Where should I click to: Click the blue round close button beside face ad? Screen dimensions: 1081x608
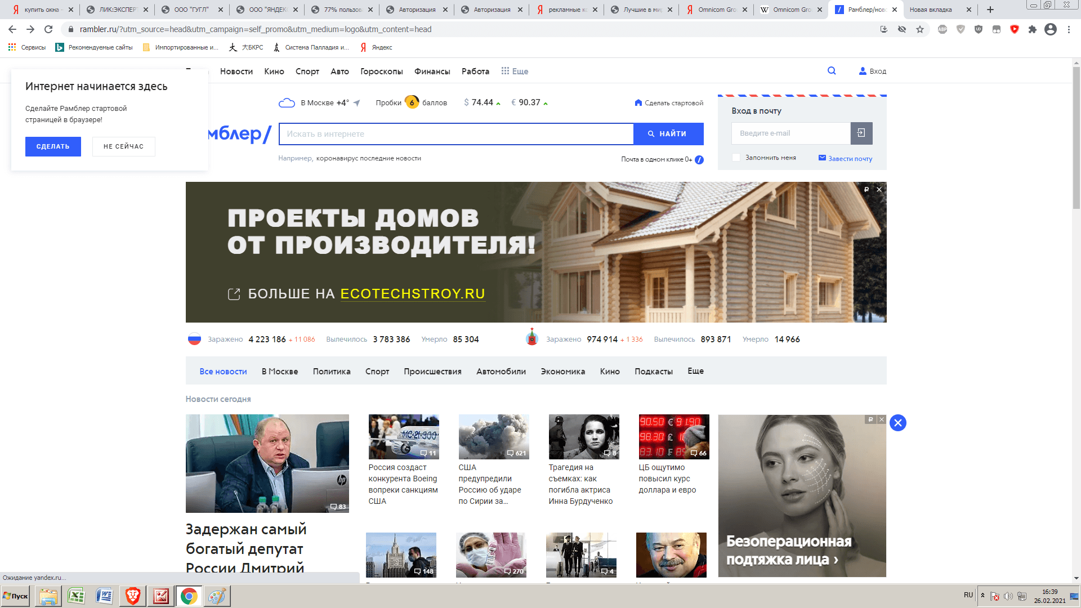[897, 423]
